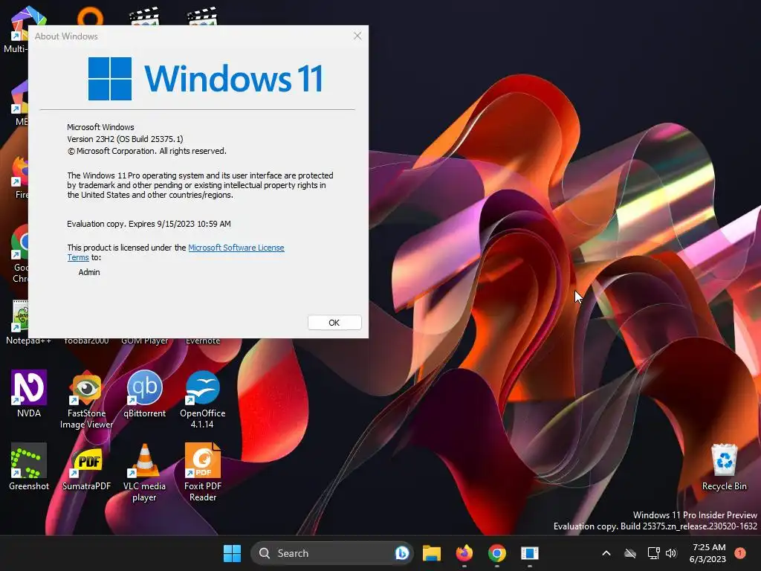Show hidden tray icons chevron
The height and width of the screenshot is (571, 761).
606,553
